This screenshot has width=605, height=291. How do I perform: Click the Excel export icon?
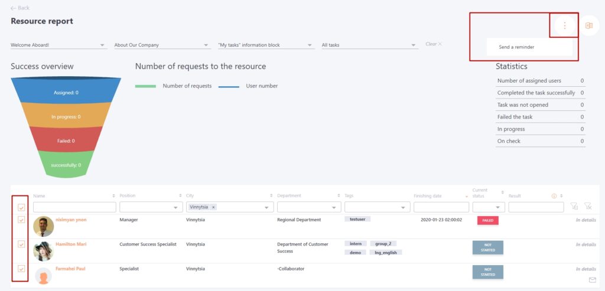tap(589, 26)
